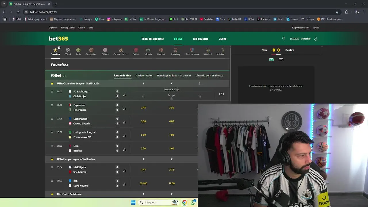The height and width of the screenshot is (207, 368).
Task: Select the Carreras de caballos icon
Action: [x=120, y=52]
